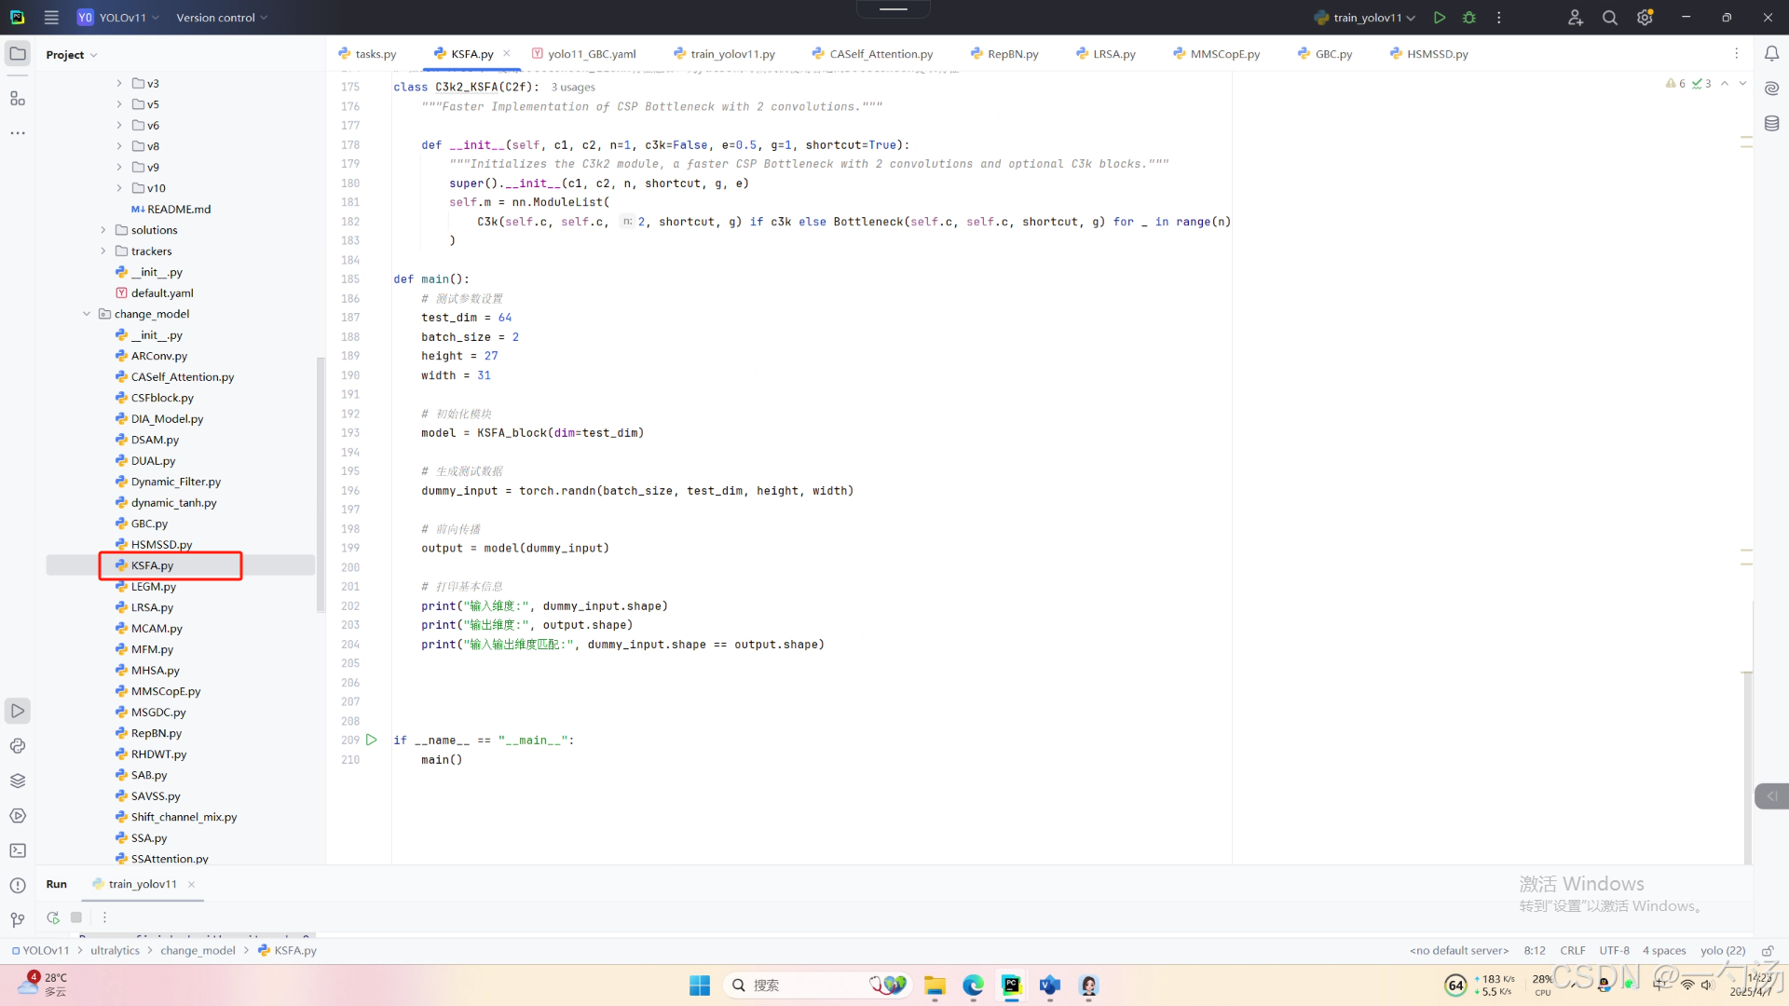Toggle the read-only lock icon in status bar
This screenshot has width=1789, height=1006.
tap(1767, 951)
